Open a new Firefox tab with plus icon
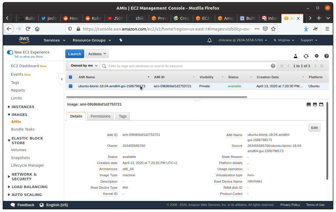336x212 pixels. (x=319, y=18)
